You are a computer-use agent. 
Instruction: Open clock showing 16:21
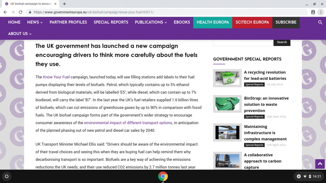click(x=317, y=176)
